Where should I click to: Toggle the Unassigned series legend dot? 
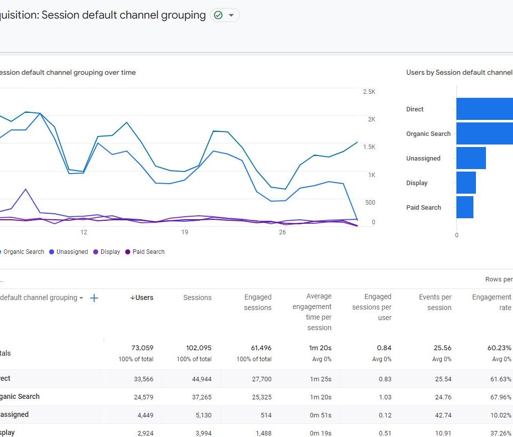click(x=52, y=252)
